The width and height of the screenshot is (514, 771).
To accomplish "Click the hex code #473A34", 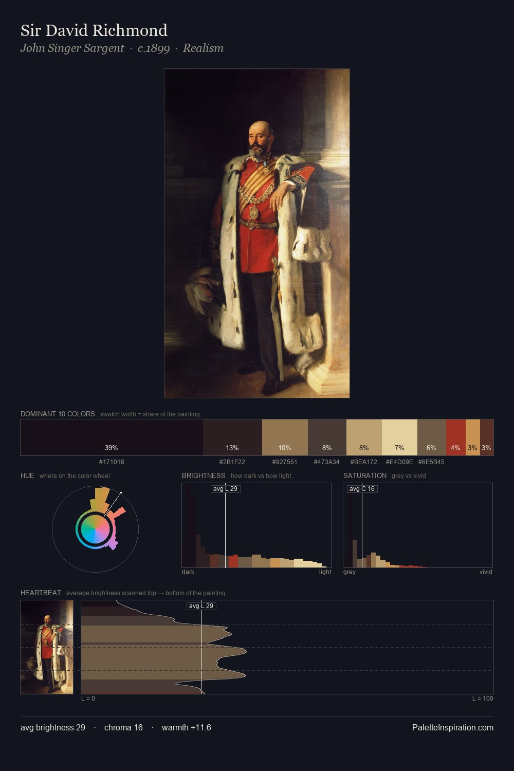I will (327, 462).
